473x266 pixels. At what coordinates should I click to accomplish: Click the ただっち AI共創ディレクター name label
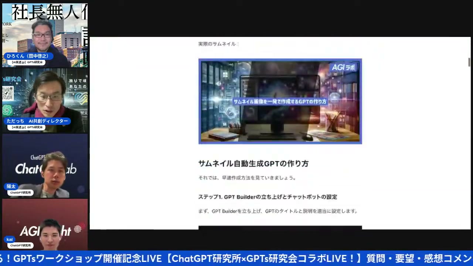tap(37, 121)
